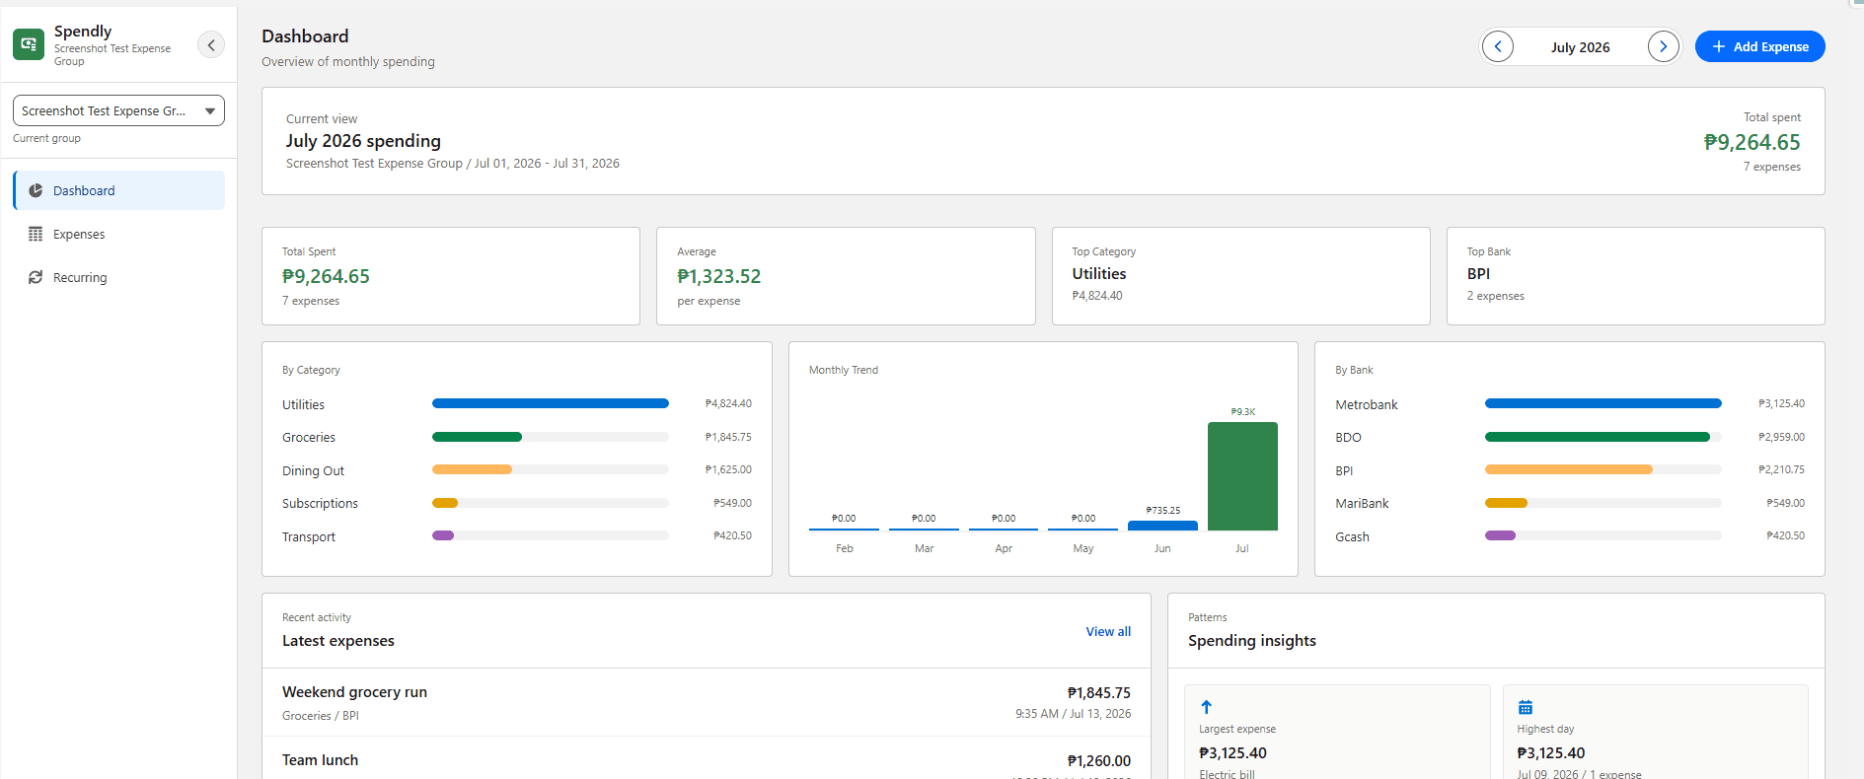Click the Subscriptions category progress bar

pos(551,503)
